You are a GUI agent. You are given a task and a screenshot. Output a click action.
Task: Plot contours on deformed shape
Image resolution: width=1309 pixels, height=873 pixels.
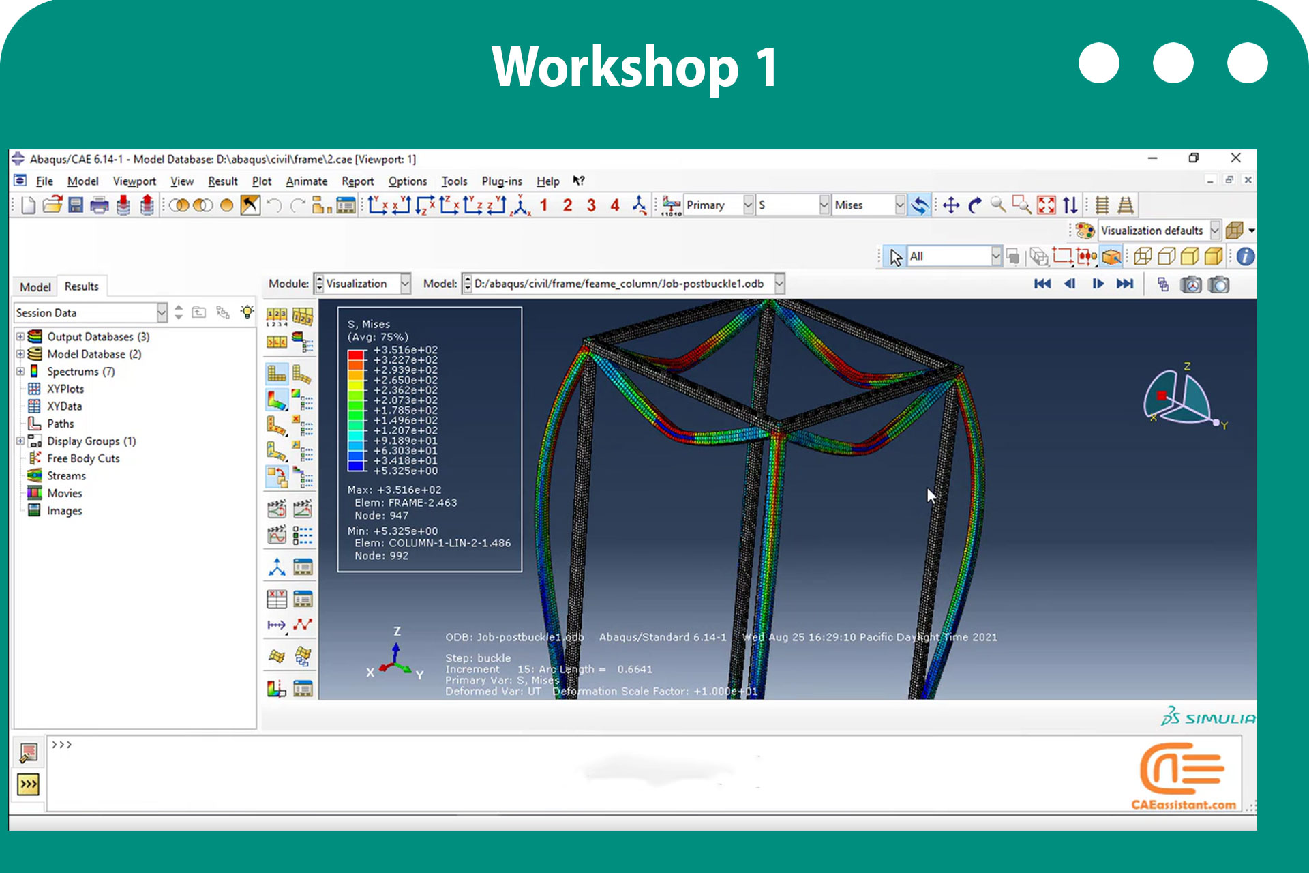point(277,400)
